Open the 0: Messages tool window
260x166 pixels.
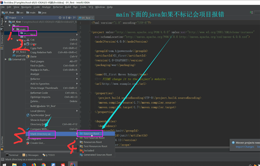click(x=30, y=155)
